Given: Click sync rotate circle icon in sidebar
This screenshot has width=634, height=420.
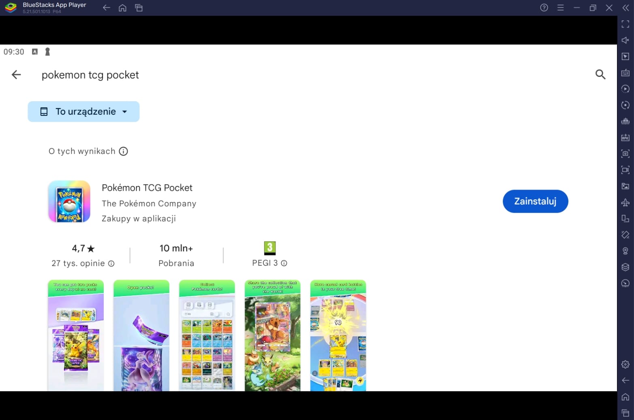Looking at the screenshot, I should pos(625,105).
